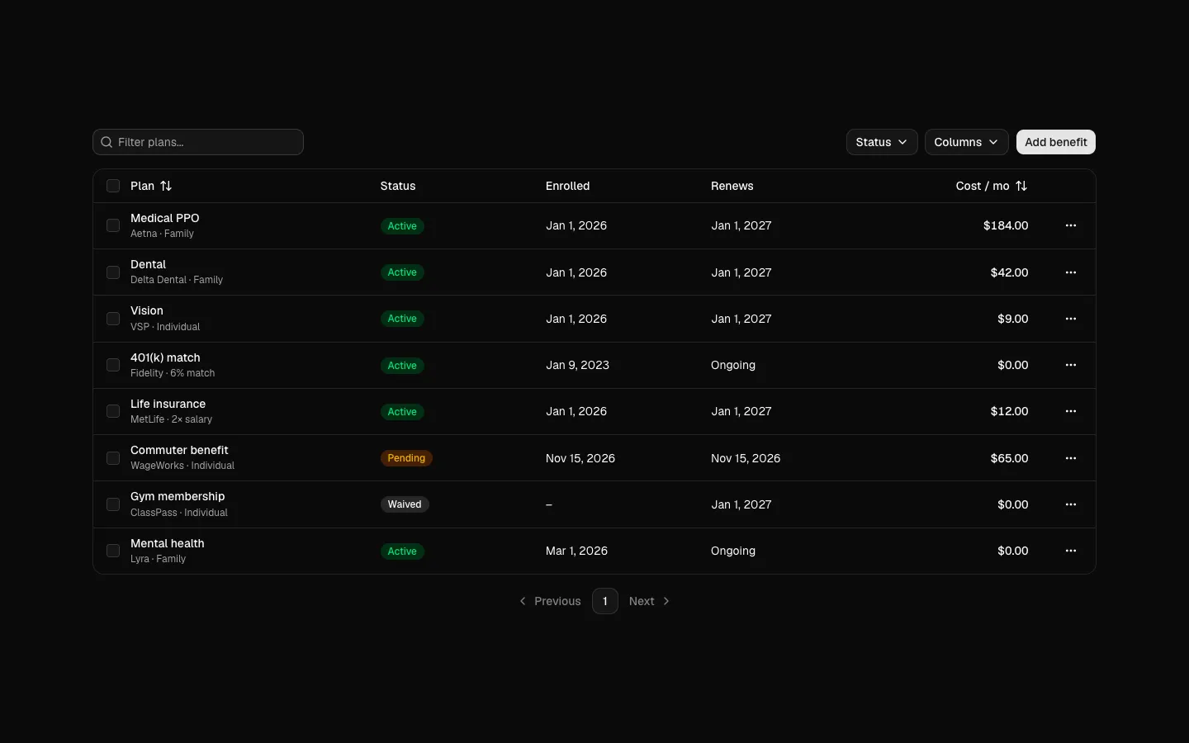Select the Gym membership row checkbox
1189x743 pixels.
click(113, 504)
